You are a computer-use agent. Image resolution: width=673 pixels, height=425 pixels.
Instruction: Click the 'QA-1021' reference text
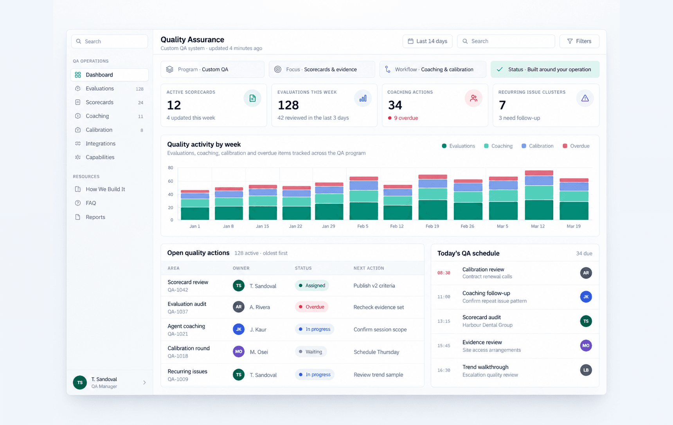click(x=178, y=334)
